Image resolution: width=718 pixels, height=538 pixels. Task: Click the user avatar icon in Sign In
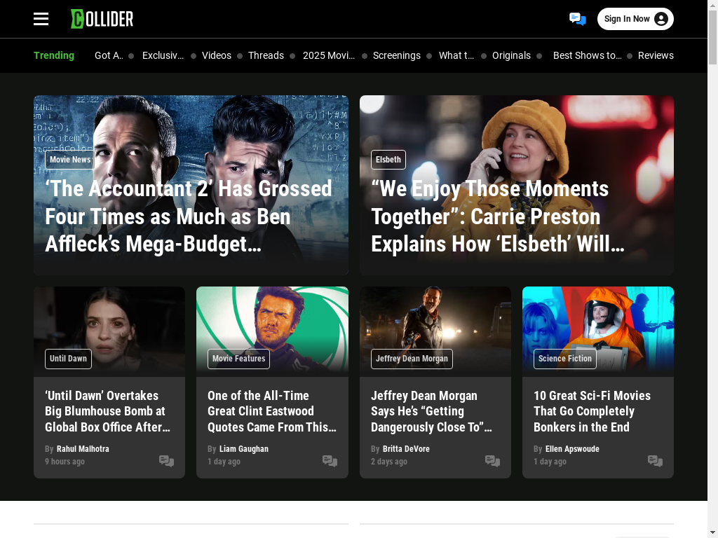[661, 19]
